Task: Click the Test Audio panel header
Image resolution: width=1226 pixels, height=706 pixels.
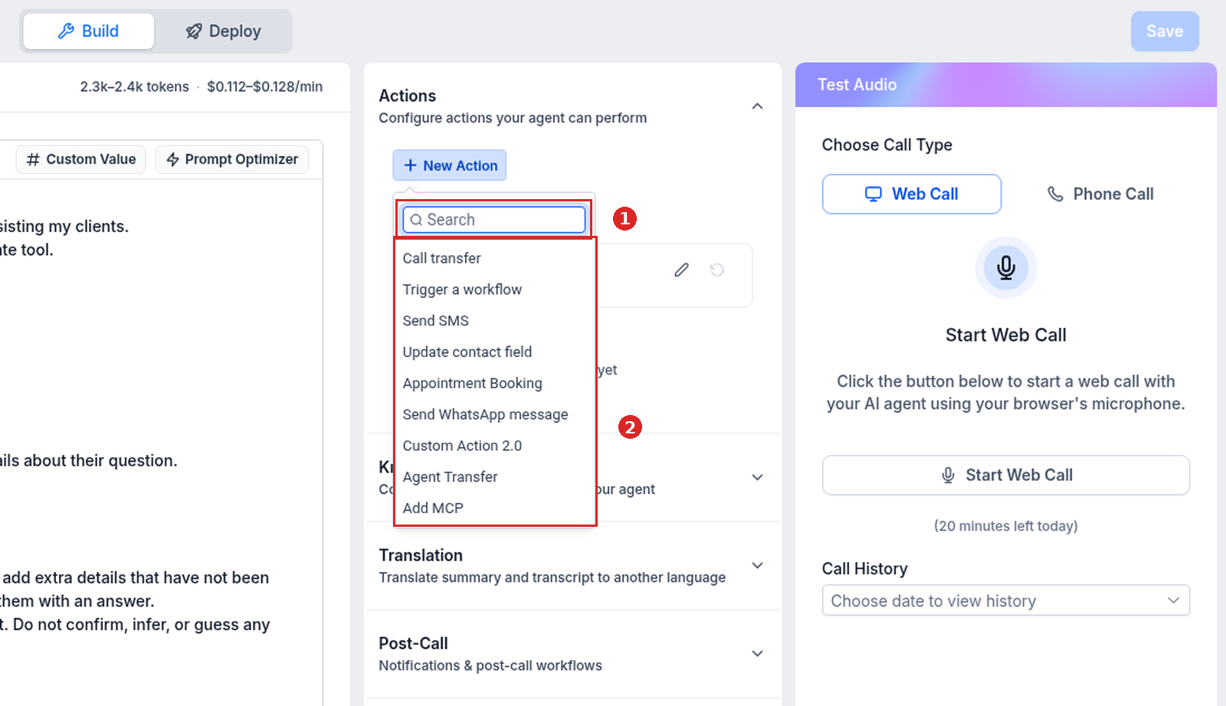Action: click(x=1005, y=85)
